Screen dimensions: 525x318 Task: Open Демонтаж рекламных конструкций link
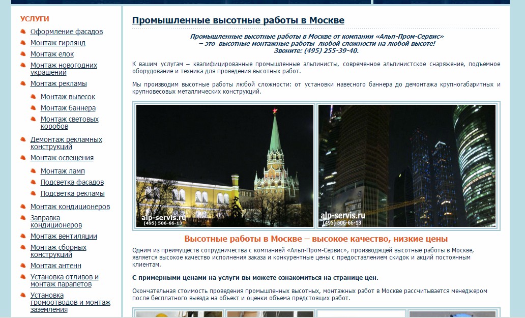pyautogui.click(x=66, y=143)
